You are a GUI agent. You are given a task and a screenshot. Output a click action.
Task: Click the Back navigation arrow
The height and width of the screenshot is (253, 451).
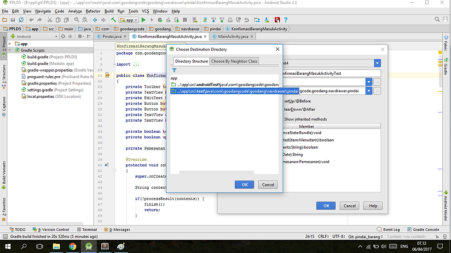(x=95, y=20)
